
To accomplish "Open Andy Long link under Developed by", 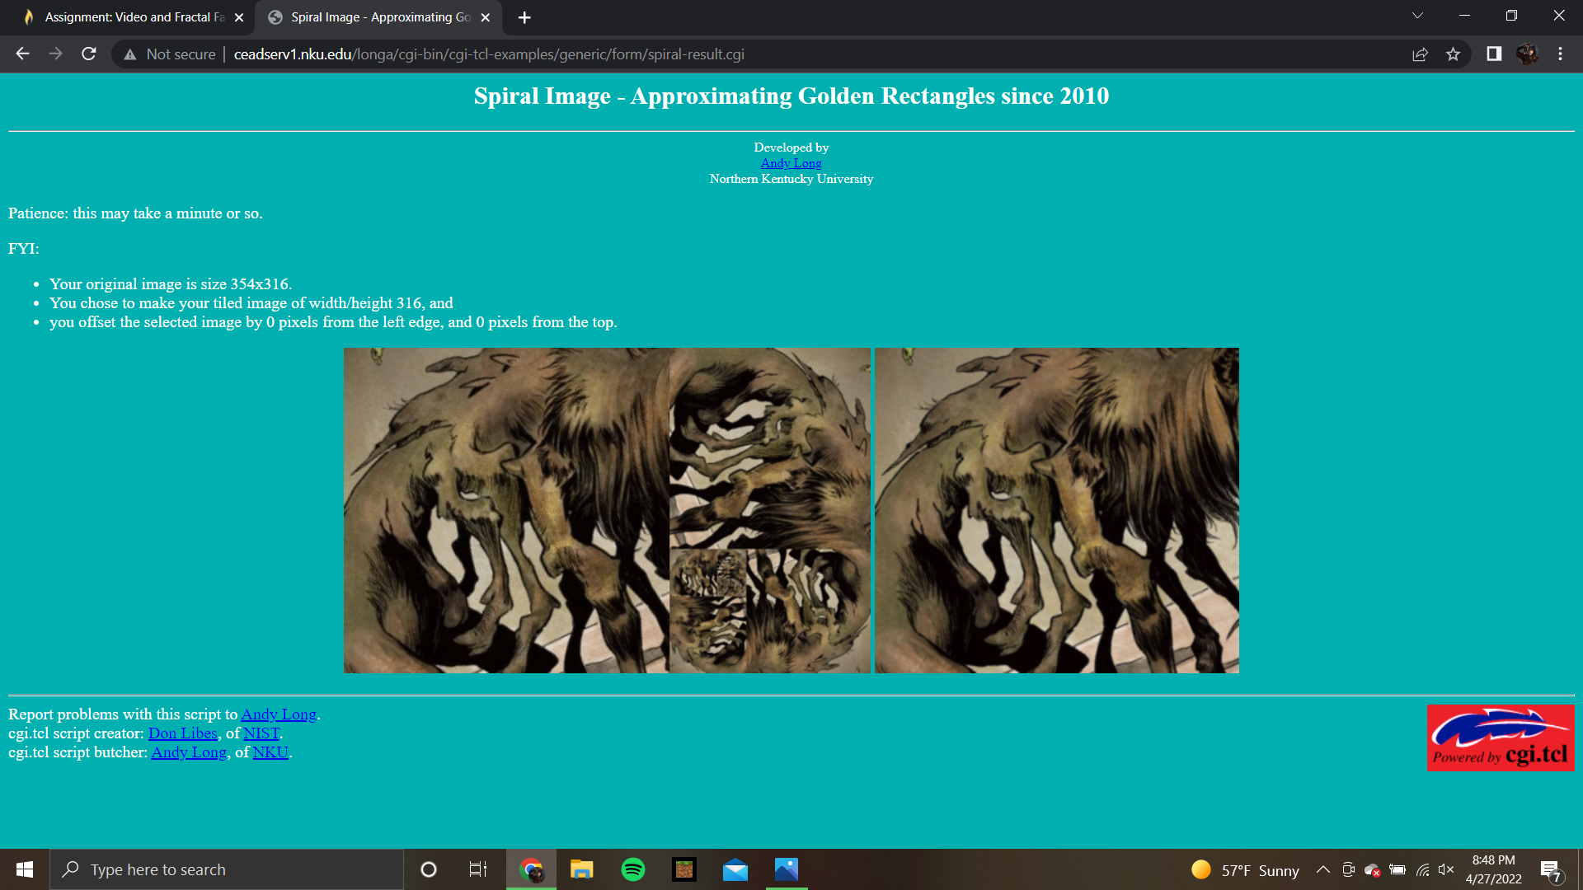I will [x=791, y=163].
